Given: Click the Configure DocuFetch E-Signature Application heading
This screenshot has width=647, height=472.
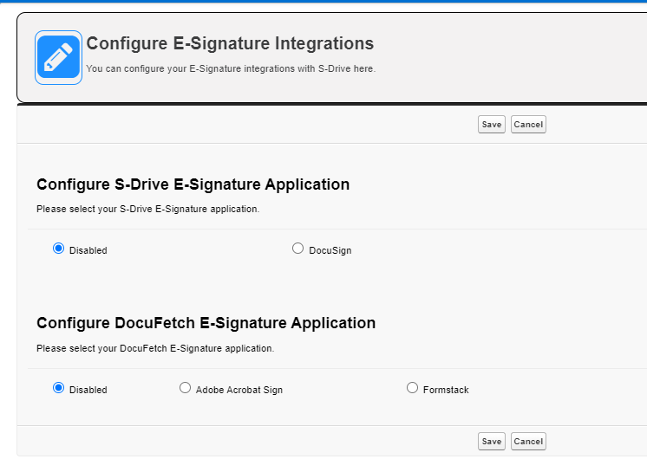Looking at the screenshot, I should pyautogui.click(x=206, y=323).
